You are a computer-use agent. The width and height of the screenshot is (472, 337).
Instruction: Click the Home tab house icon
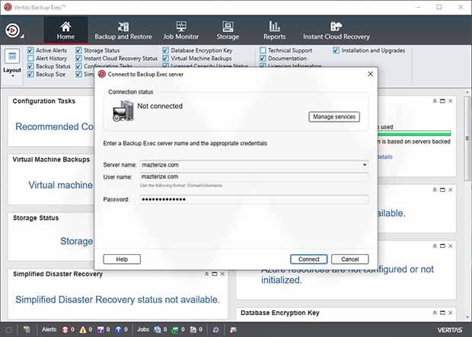(x=65, y=27)
